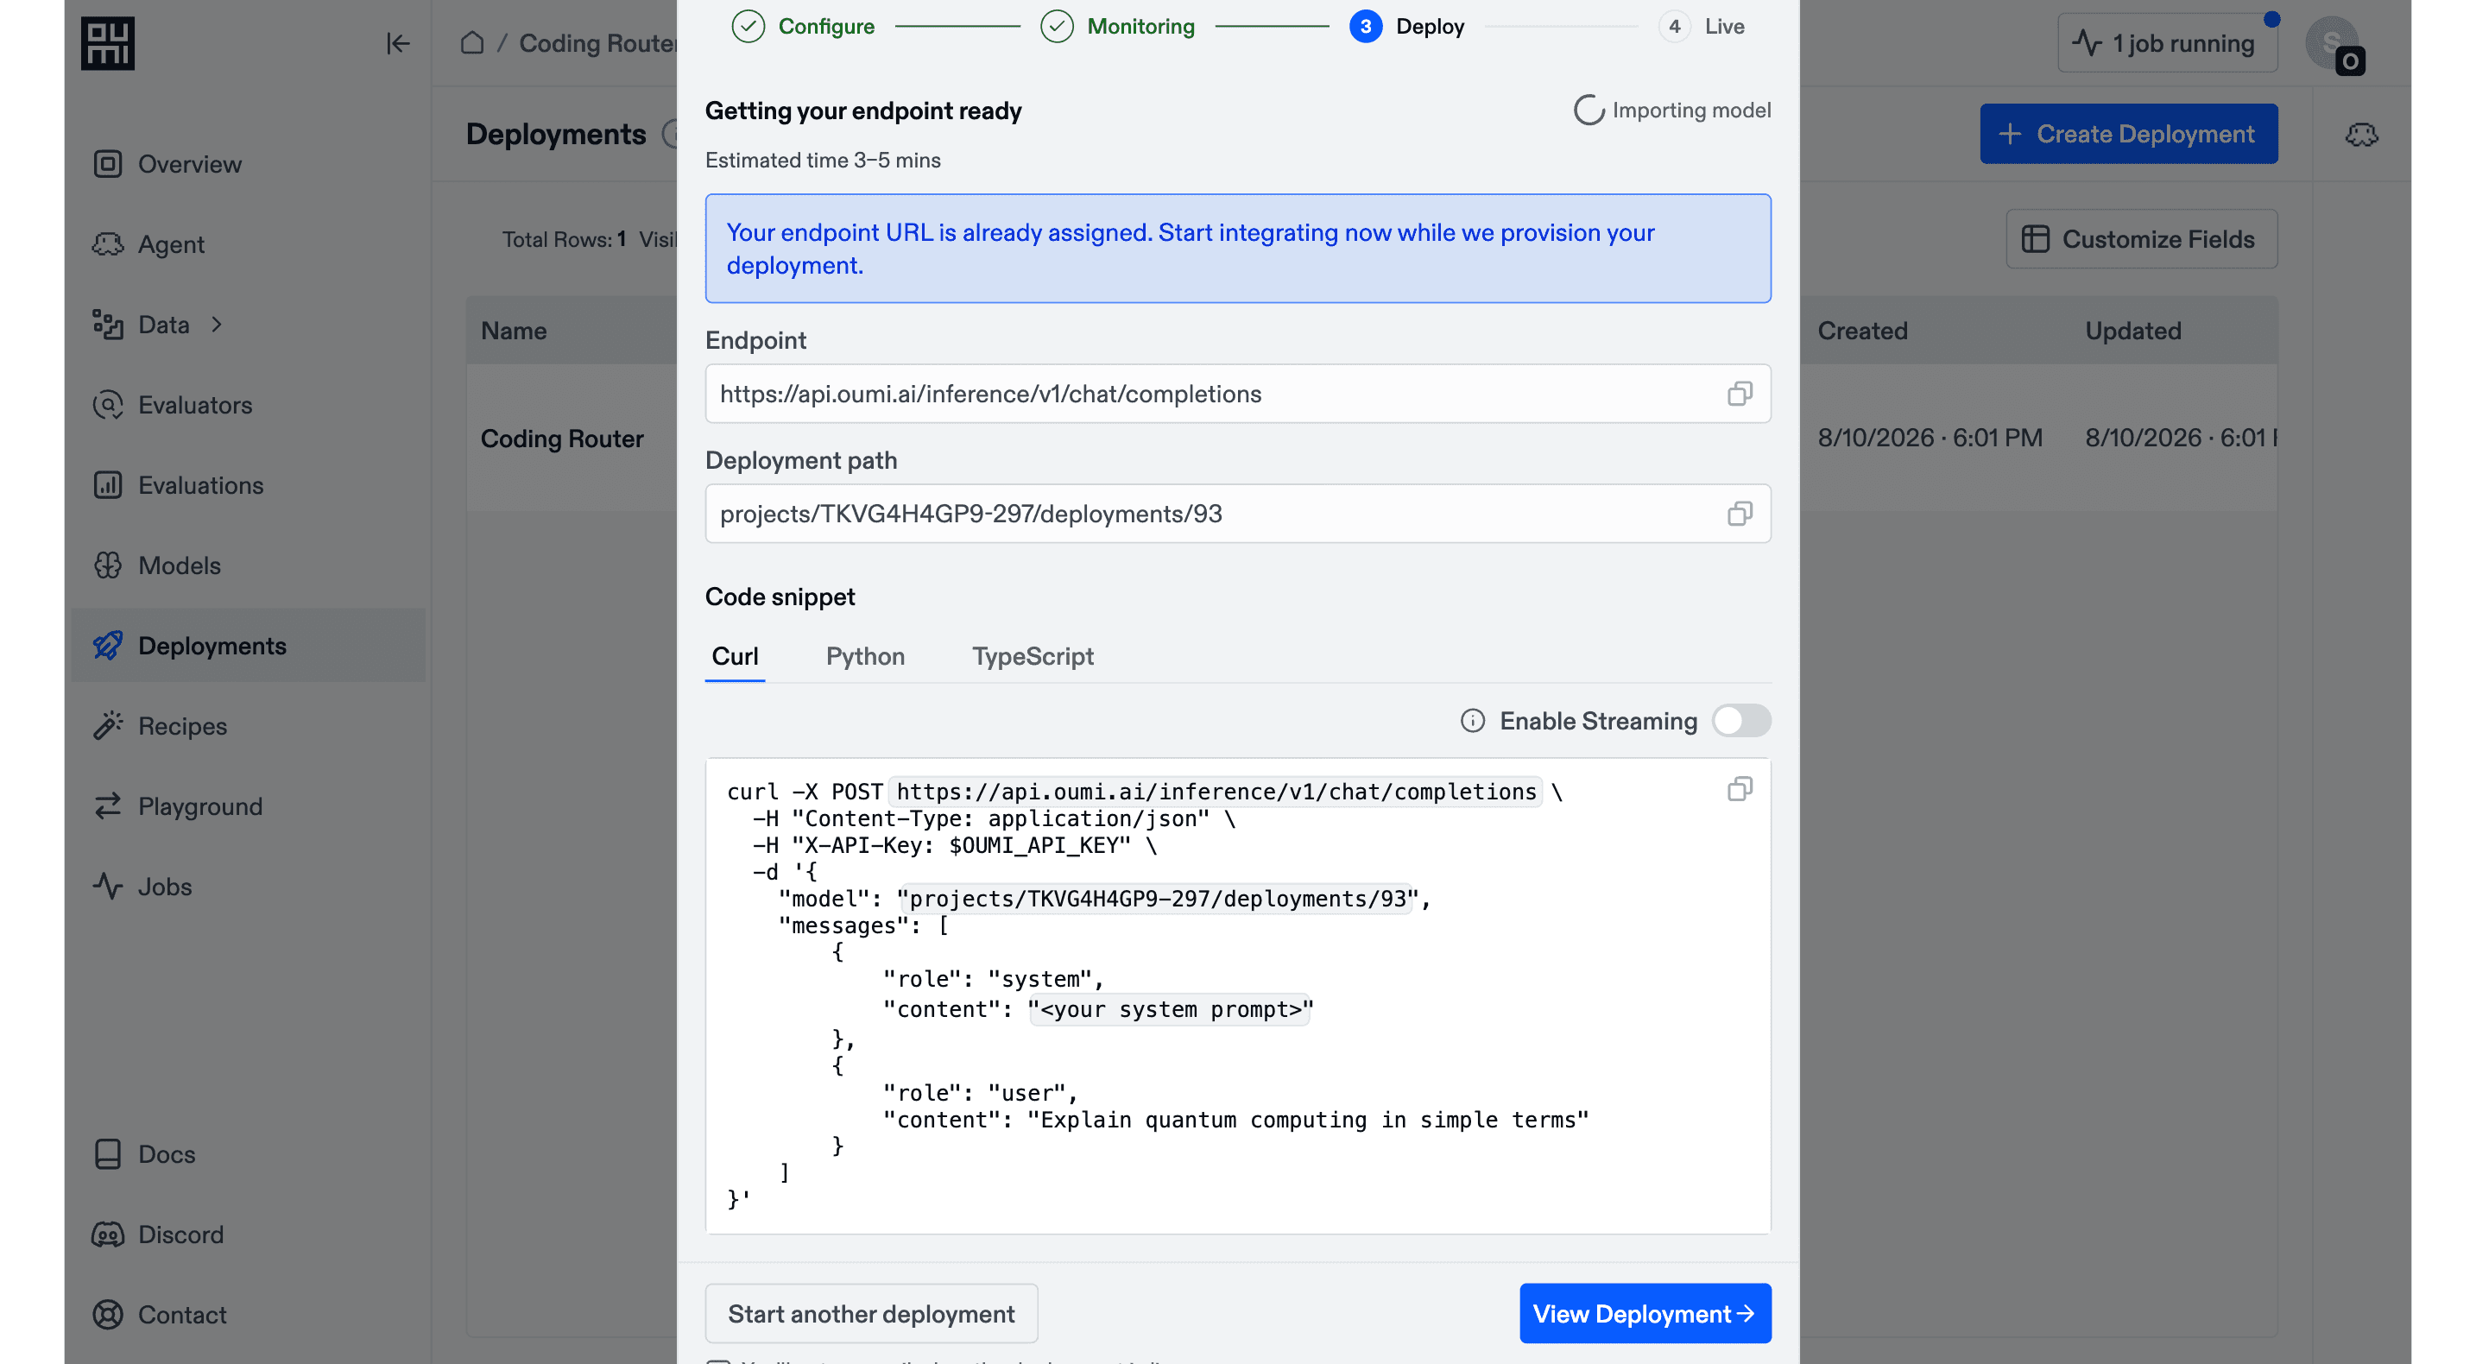Copy the Deployment path
Viewport: 2476px width, 1364px height.
pos(1739,515)
